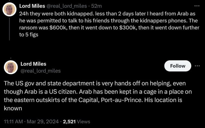This screenshot has width=205, height=128.
Task: Click Lord Miles name in the main tweet
Action: (x=33, y=64)
